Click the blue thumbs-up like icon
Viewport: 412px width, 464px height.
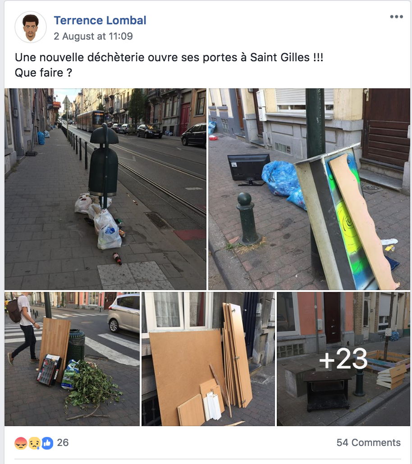pyautogui.click(x=47, y=443)
